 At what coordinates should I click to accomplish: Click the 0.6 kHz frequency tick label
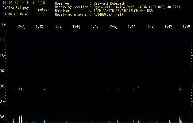click(x=2, y=117)
